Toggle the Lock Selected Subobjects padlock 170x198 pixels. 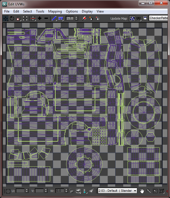click(72, 191)
